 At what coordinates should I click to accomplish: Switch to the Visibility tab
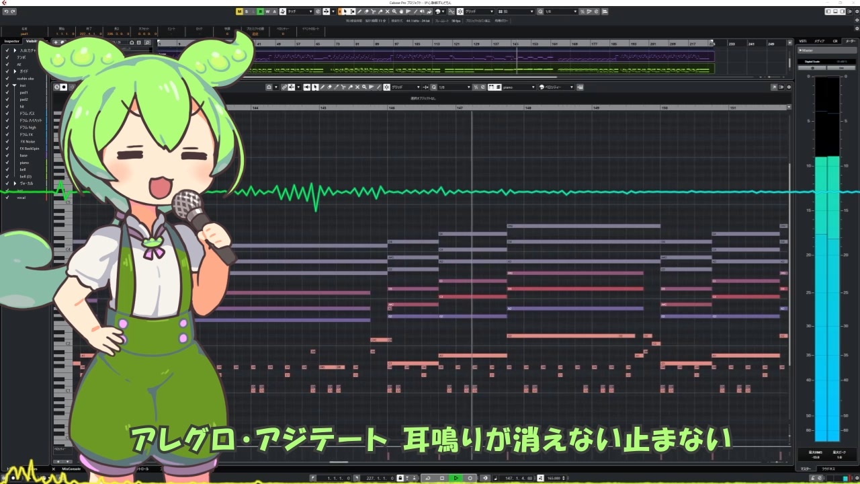tap(32, 42)
